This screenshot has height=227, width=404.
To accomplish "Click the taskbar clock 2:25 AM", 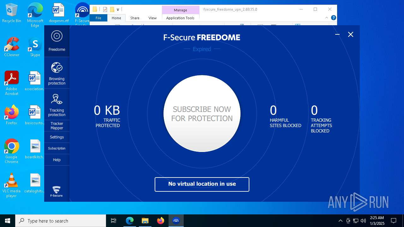I will [377, 221].
